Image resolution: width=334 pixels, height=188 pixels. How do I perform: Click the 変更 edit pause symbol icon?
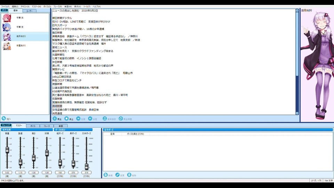pos(117,175)
